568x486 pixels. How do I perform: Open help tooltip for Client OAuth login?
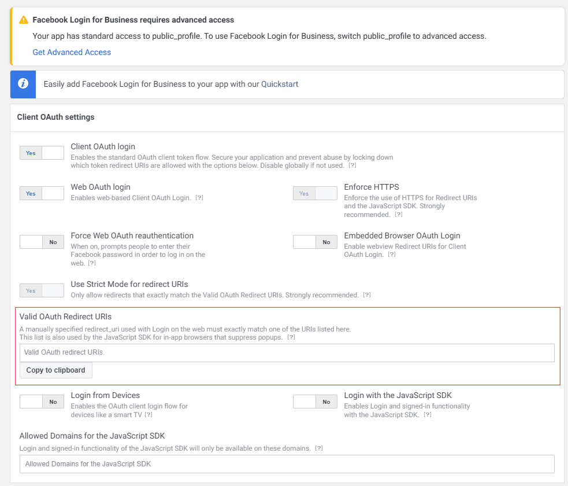(352, 165)
